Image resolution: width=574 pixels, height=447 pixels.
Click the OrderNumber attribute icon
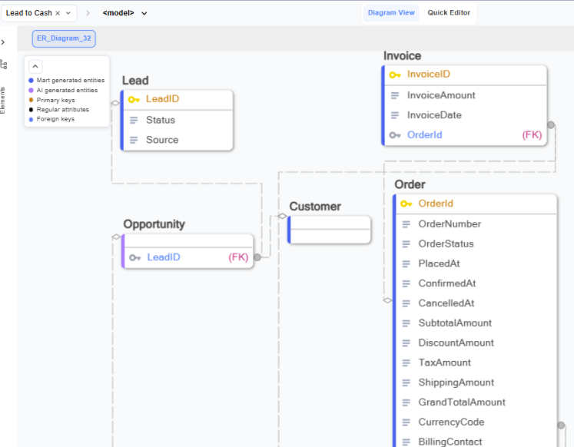click(x=406, y=224)
